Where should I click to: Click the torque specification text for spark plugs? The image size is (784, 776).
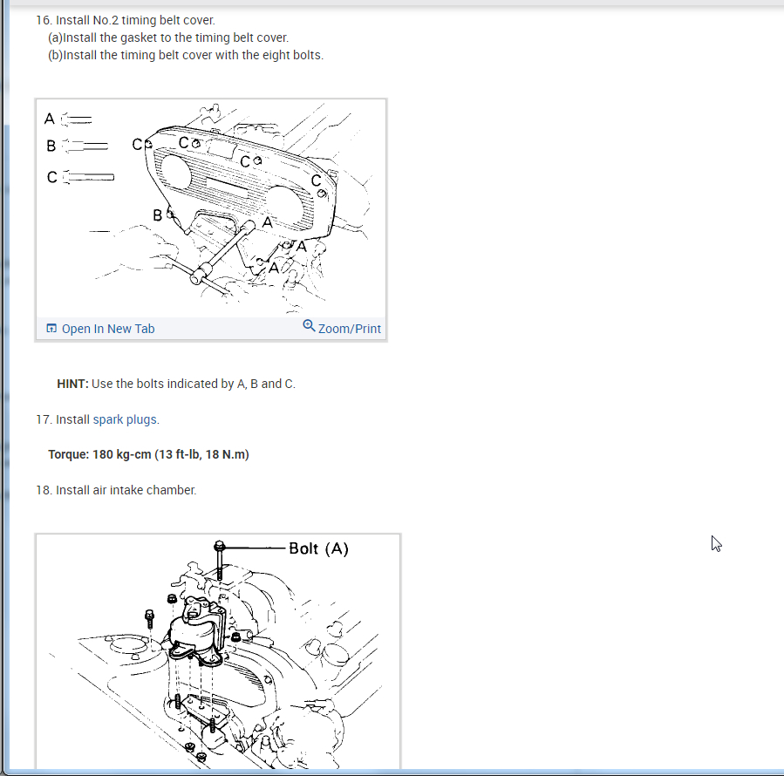148,454
